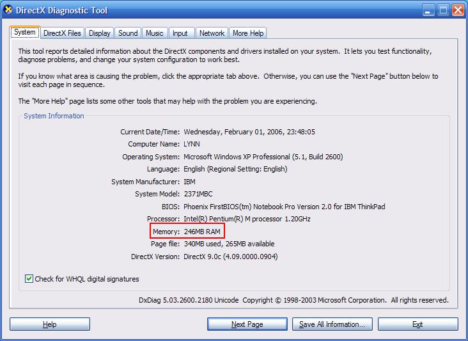Click the DirectX 9.0c version value
This screenshot has height=341, width=468.
pos(230,257)
